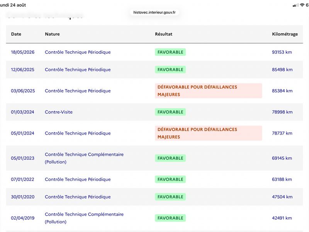Click the 93153 km mileage value

pyautogui.click(x=282, y=52)
